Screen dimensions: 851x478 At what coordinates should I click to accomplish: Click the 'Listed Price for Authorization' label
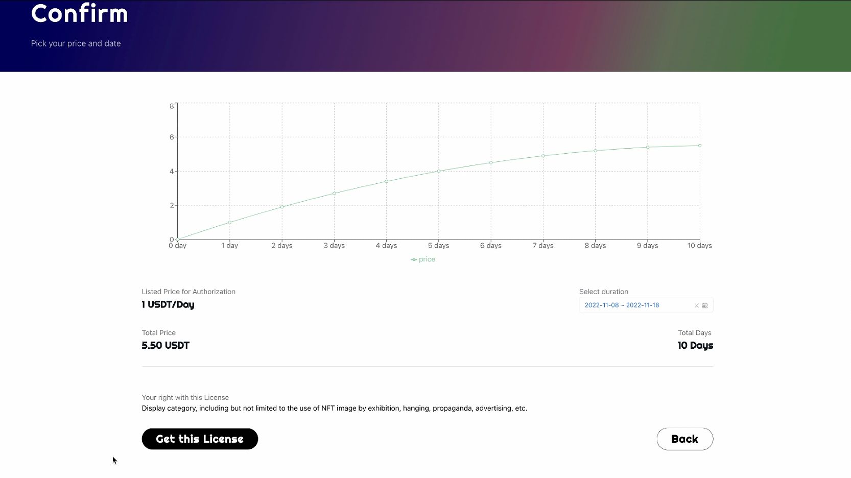188,292
